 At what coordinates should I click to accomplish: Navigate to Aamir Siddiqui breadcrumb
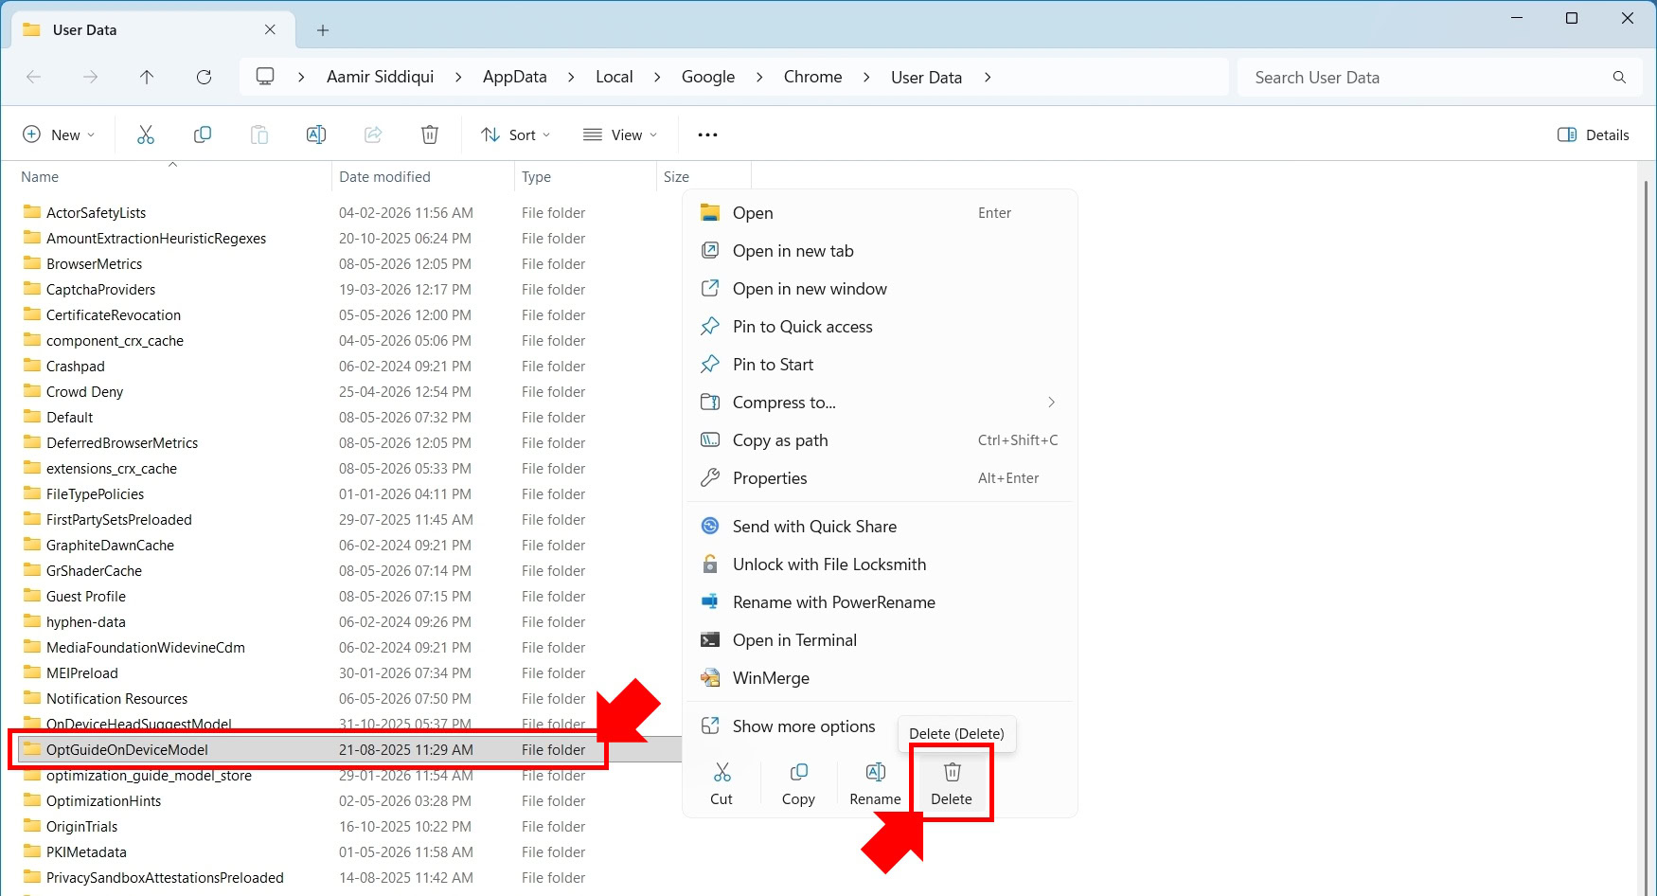[x=381, y=77]
